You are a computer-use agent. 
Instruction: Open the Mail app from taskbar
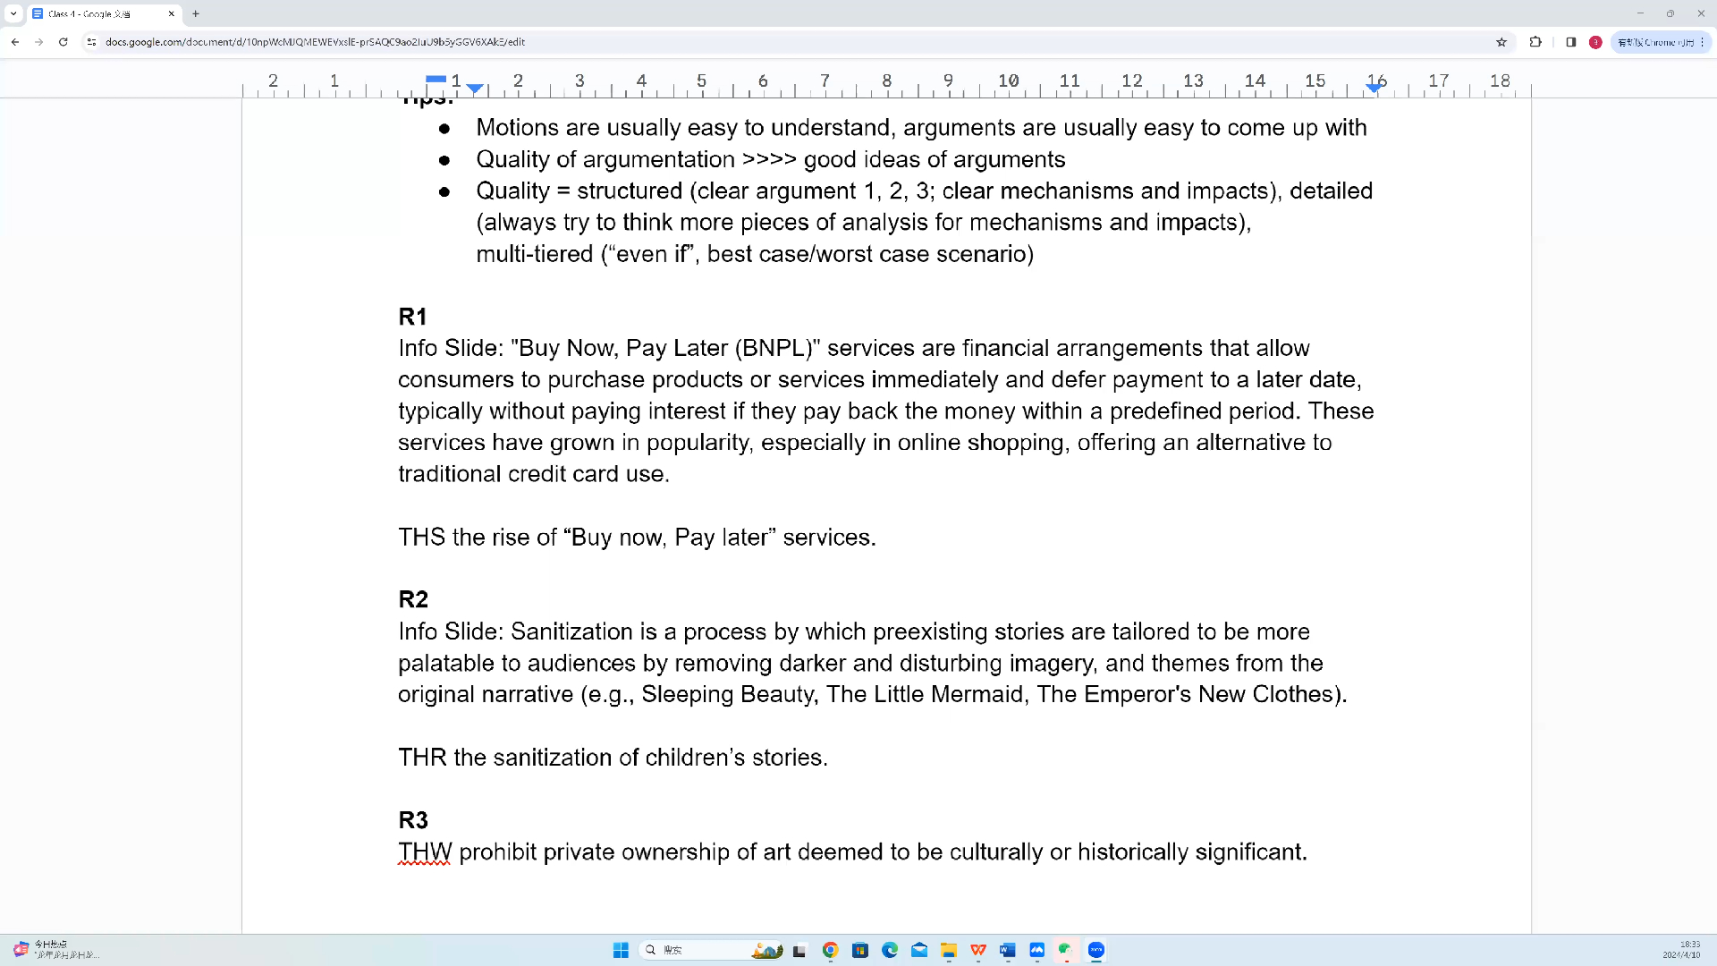point(919,950)
